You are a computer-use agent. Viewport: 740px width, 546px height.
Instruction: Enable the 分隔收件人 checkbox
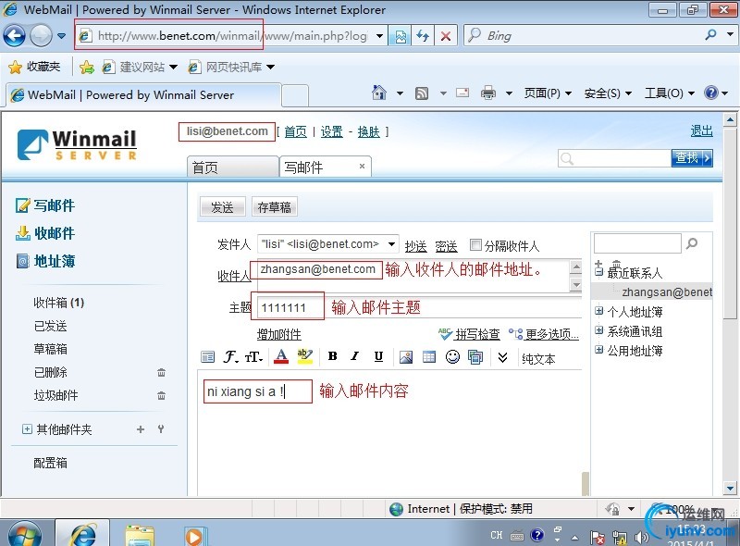coord(475,244)
